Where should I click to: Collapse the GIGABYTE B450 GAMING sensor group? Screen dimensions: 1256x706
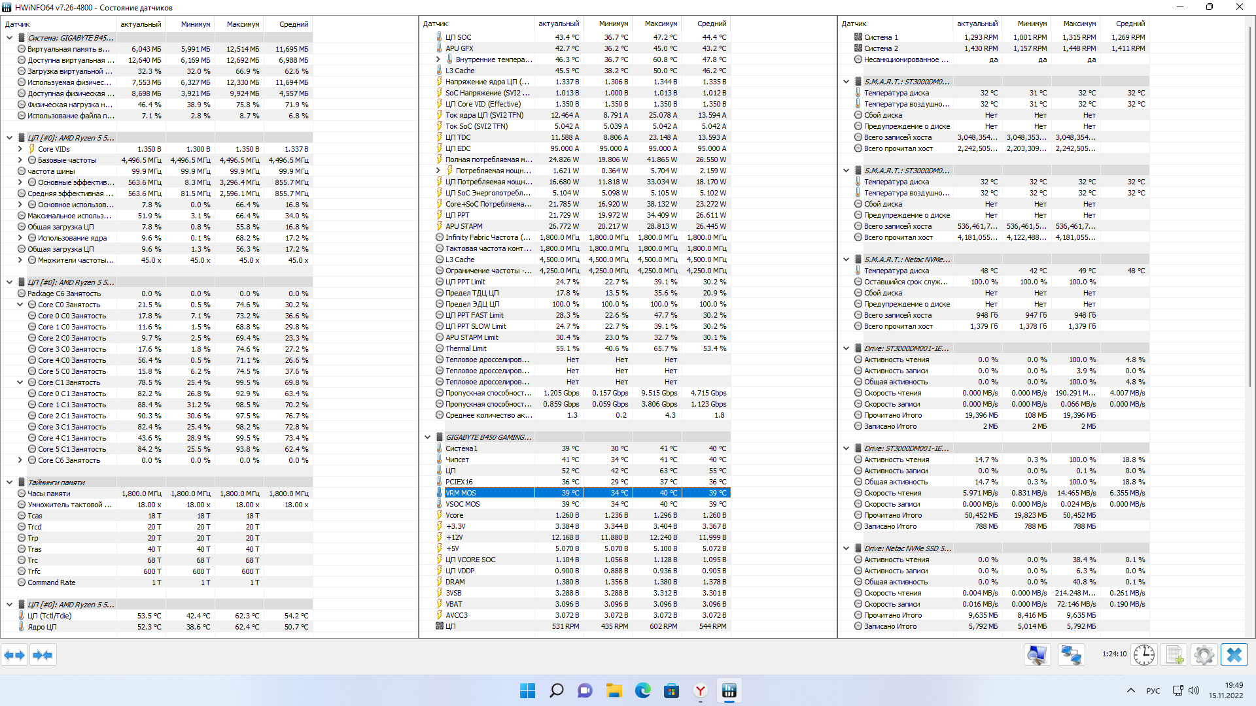pyautogui.click(x=427, y=437)
